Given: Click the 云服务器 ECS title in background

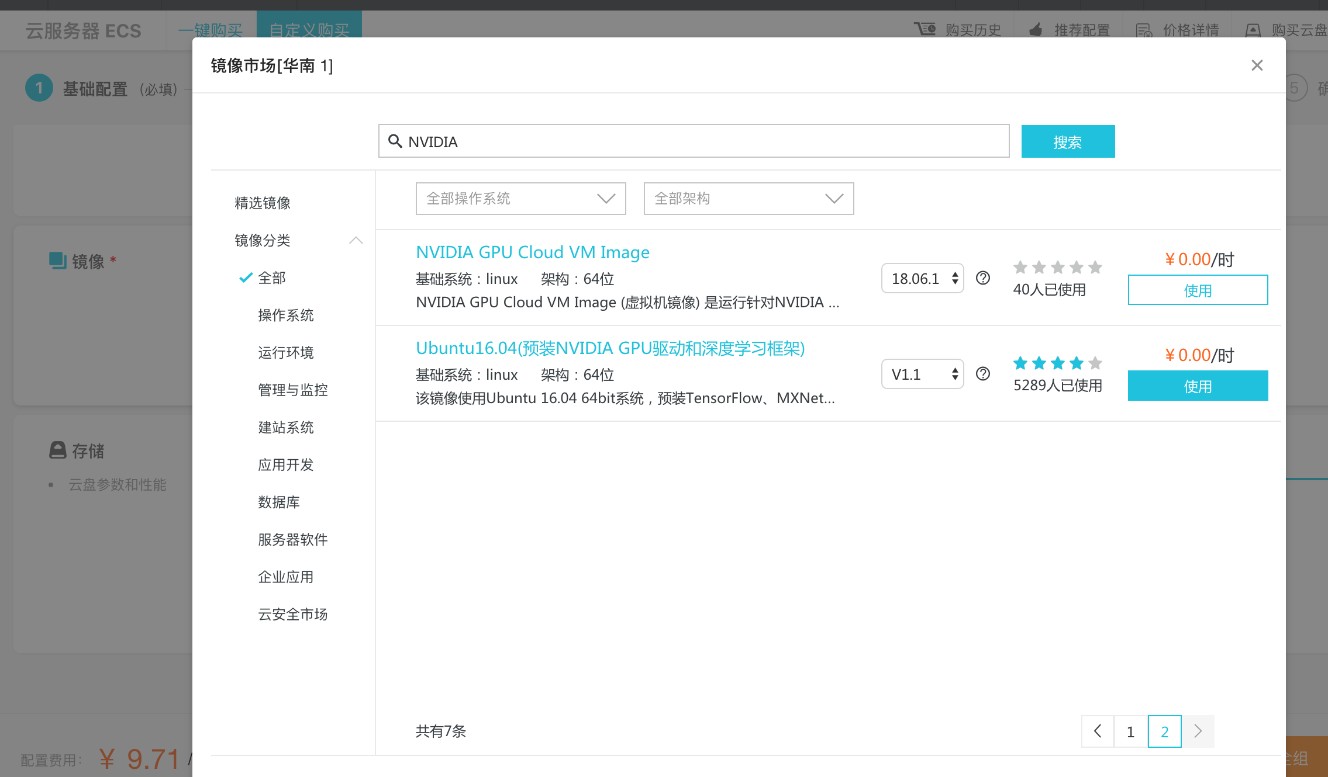Looking at the screenshot, I should [83, 30].
